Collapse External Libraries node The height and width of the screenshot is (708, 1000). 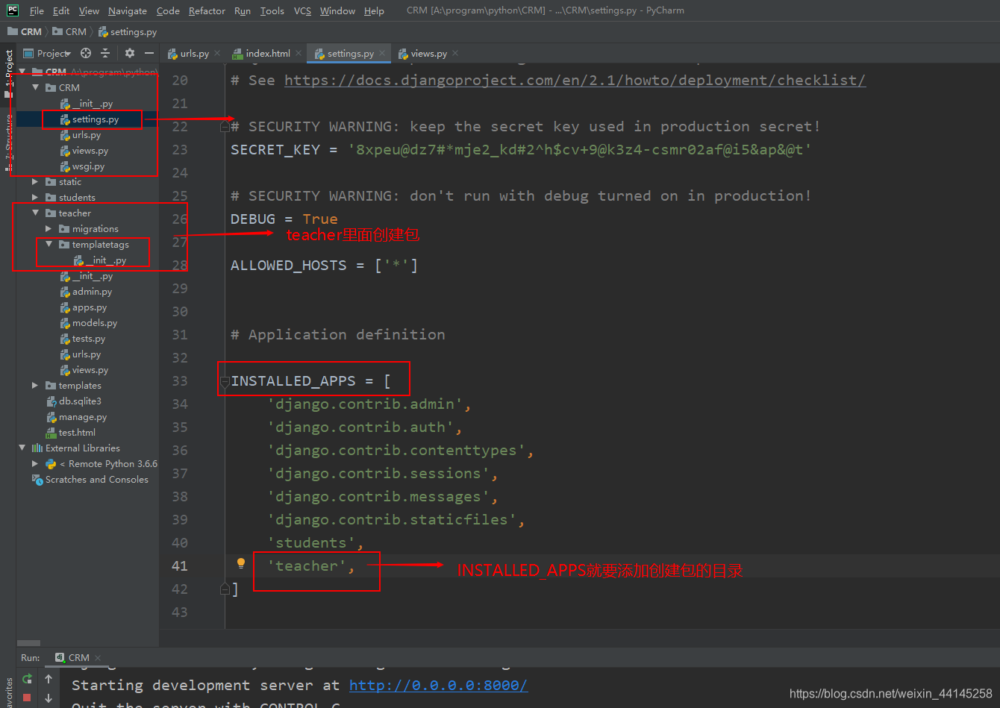click(x=22, y=448)
